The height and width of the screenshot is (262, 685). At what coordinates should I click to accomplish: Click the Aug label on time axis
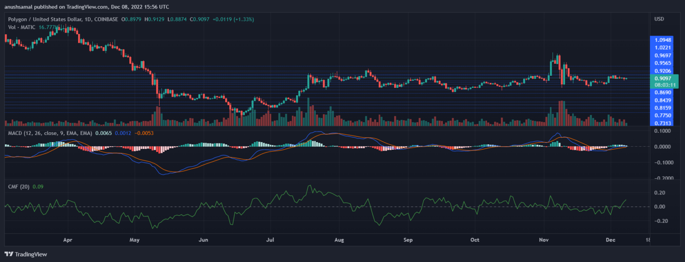pyautogui.click(x=339, y=240)
